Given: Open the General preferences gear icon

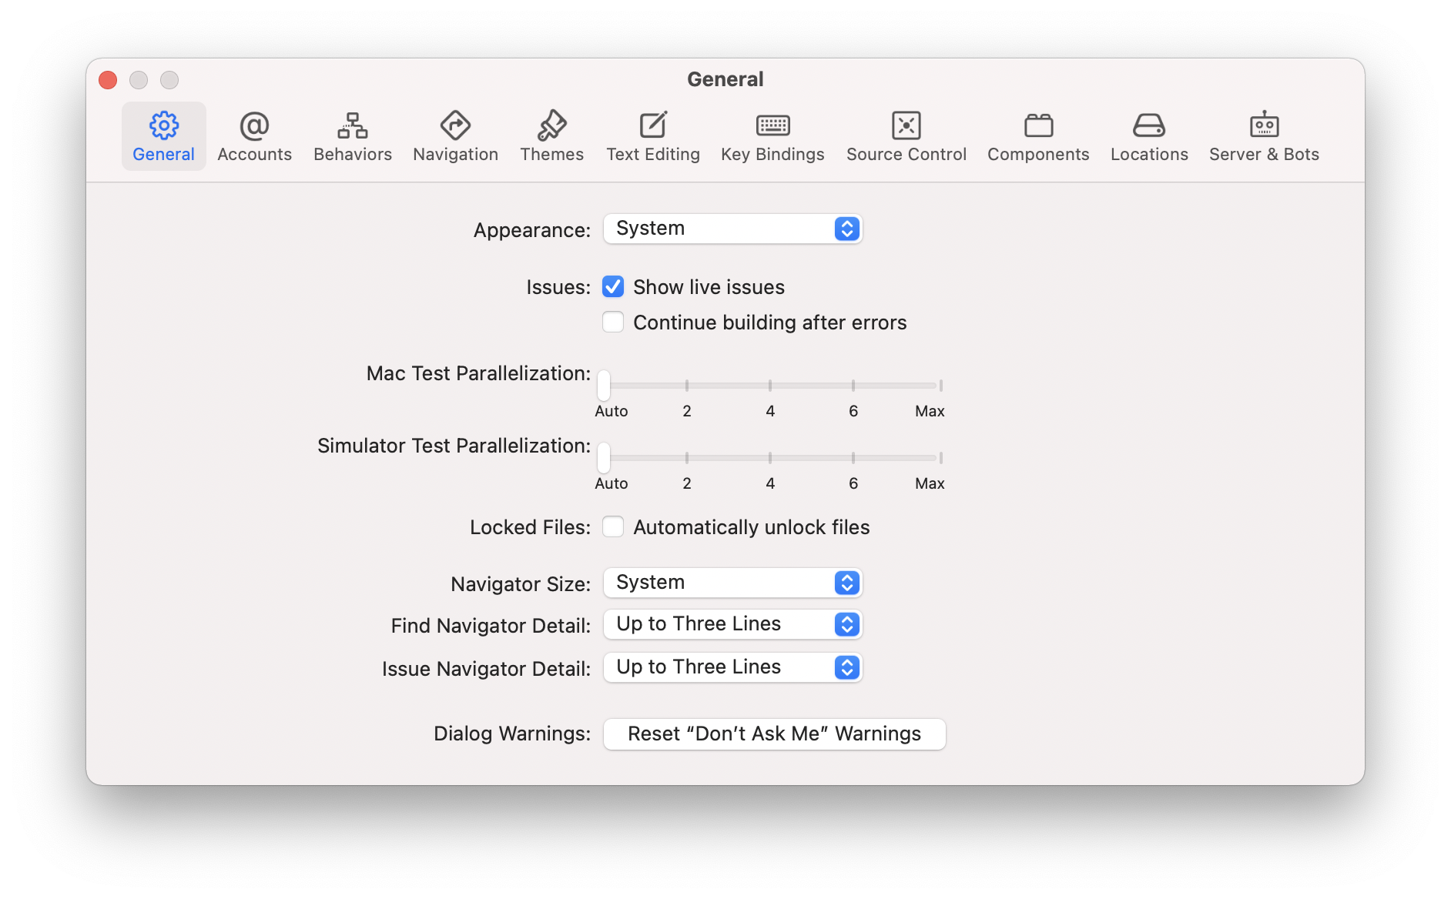Looking at the screenshot, I should coord(163,125).
